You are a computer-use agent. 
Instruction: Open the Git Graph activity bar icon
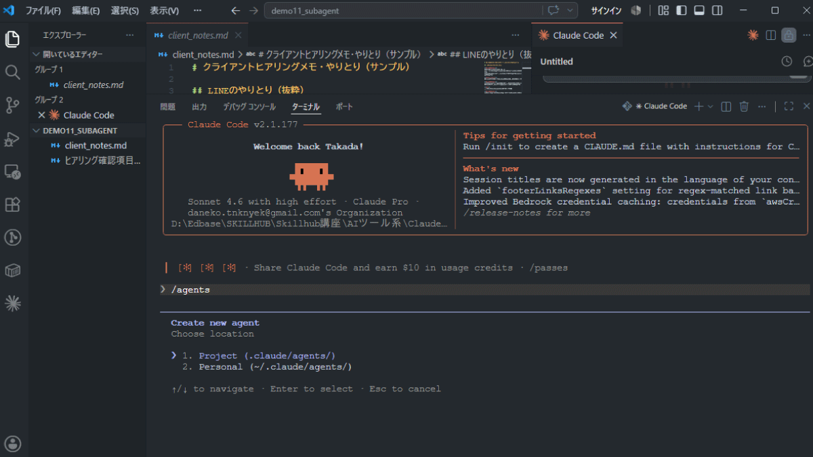12,237
